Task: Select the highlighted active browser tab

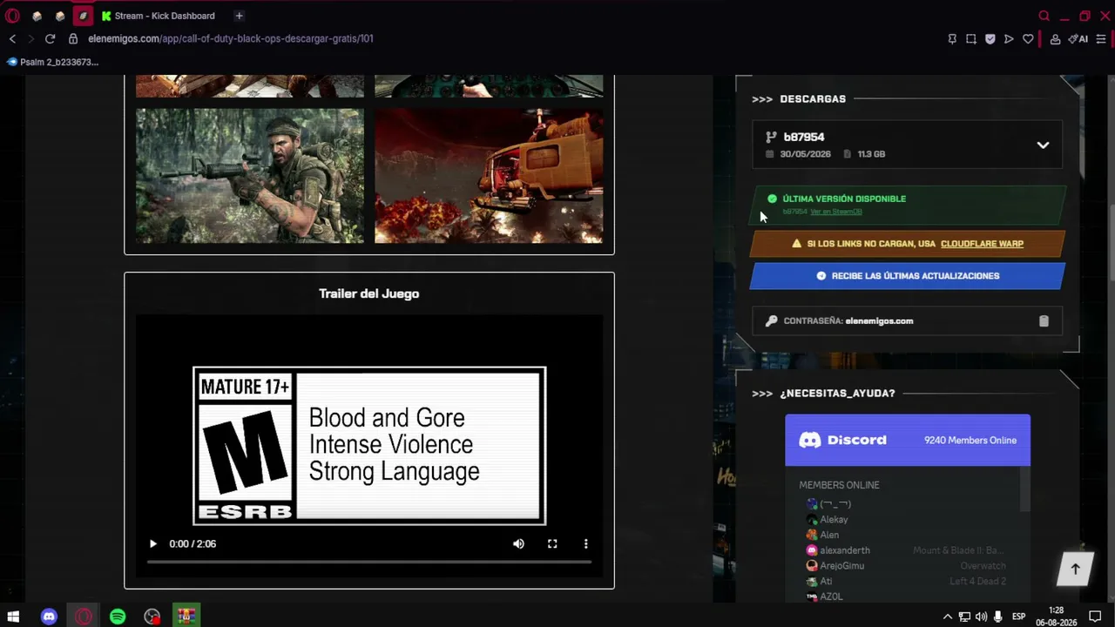Action: point(83,16)
